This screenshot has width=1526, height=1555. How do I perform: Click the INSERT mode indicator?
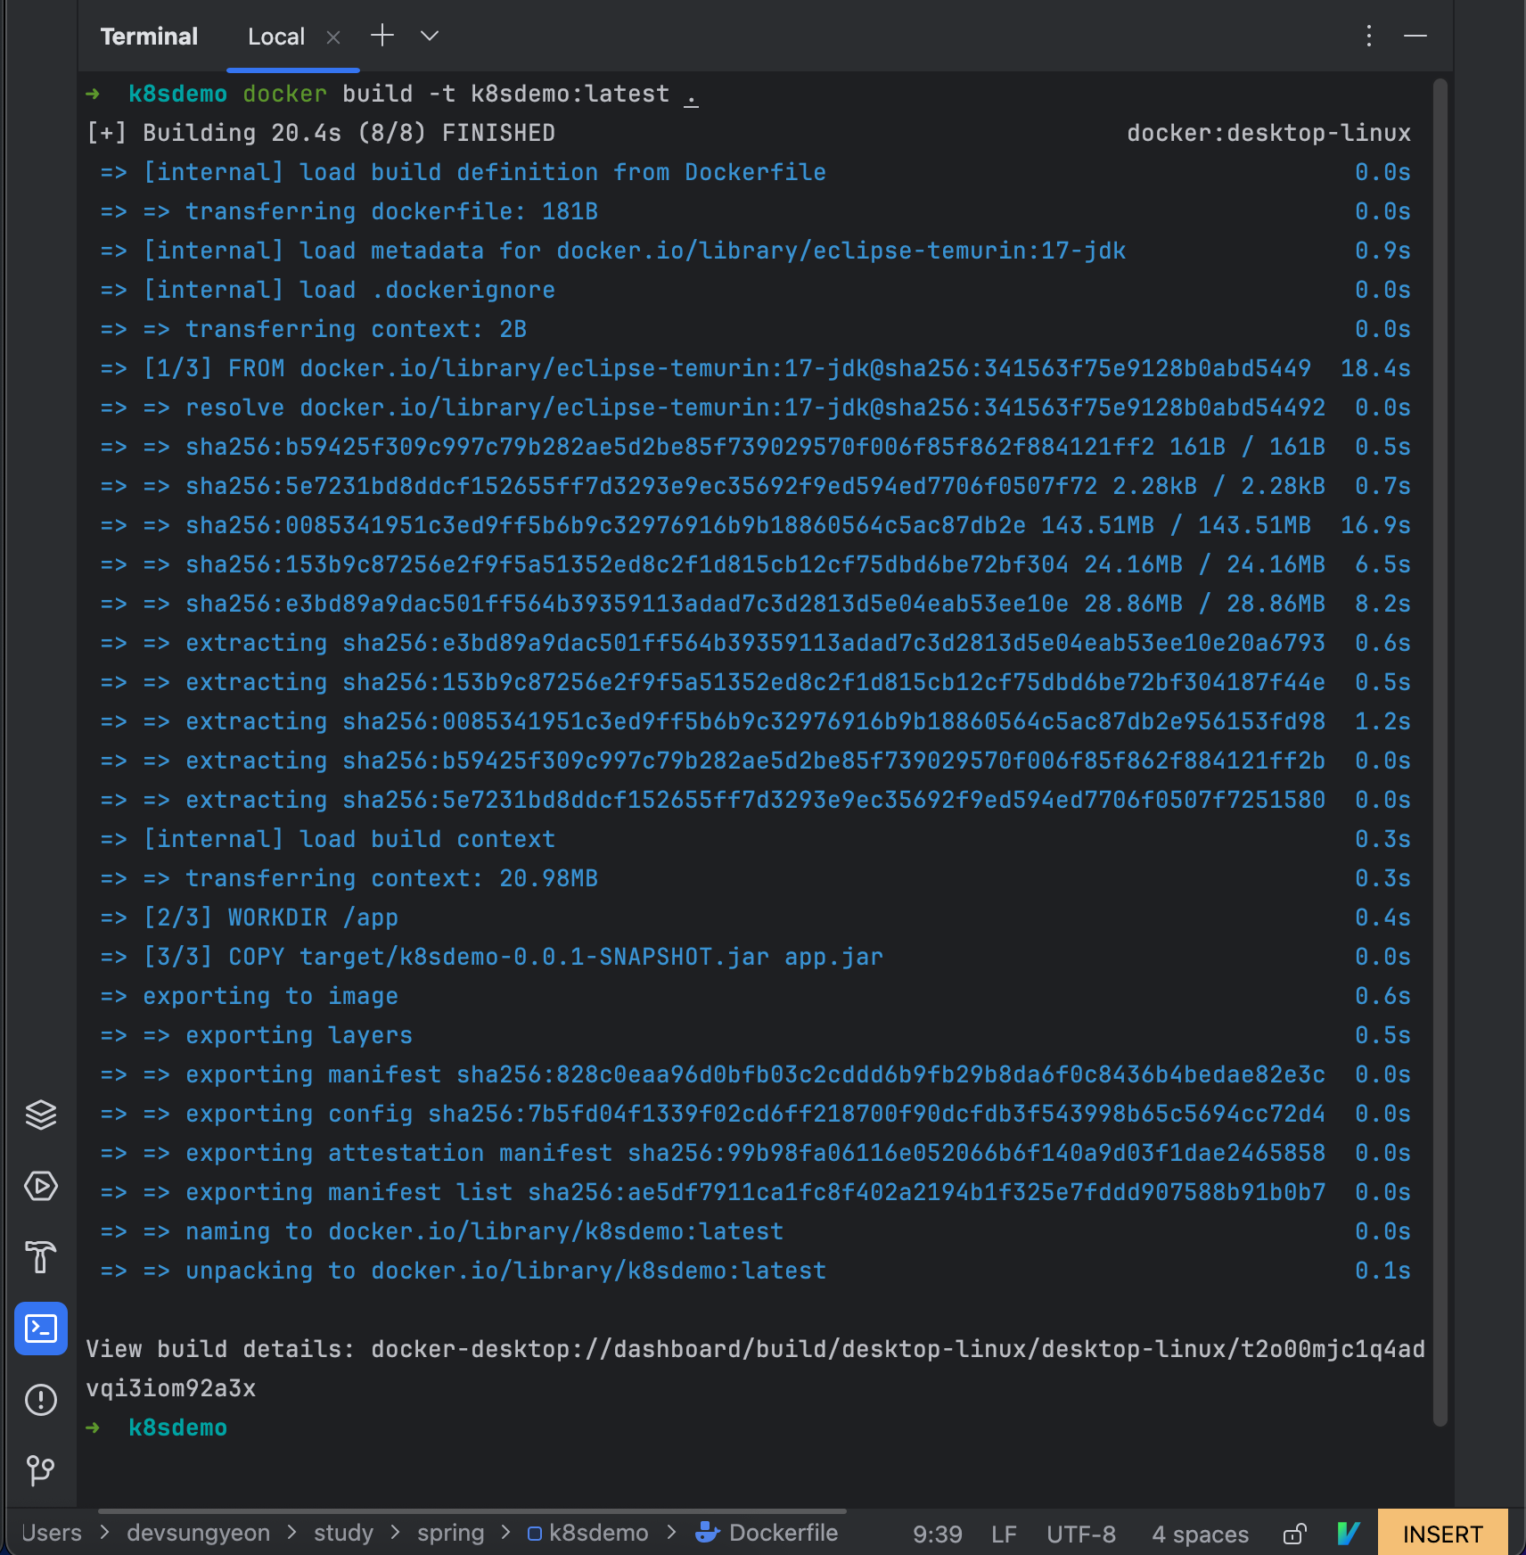pyautogui.click(x=1442, y=1534)
